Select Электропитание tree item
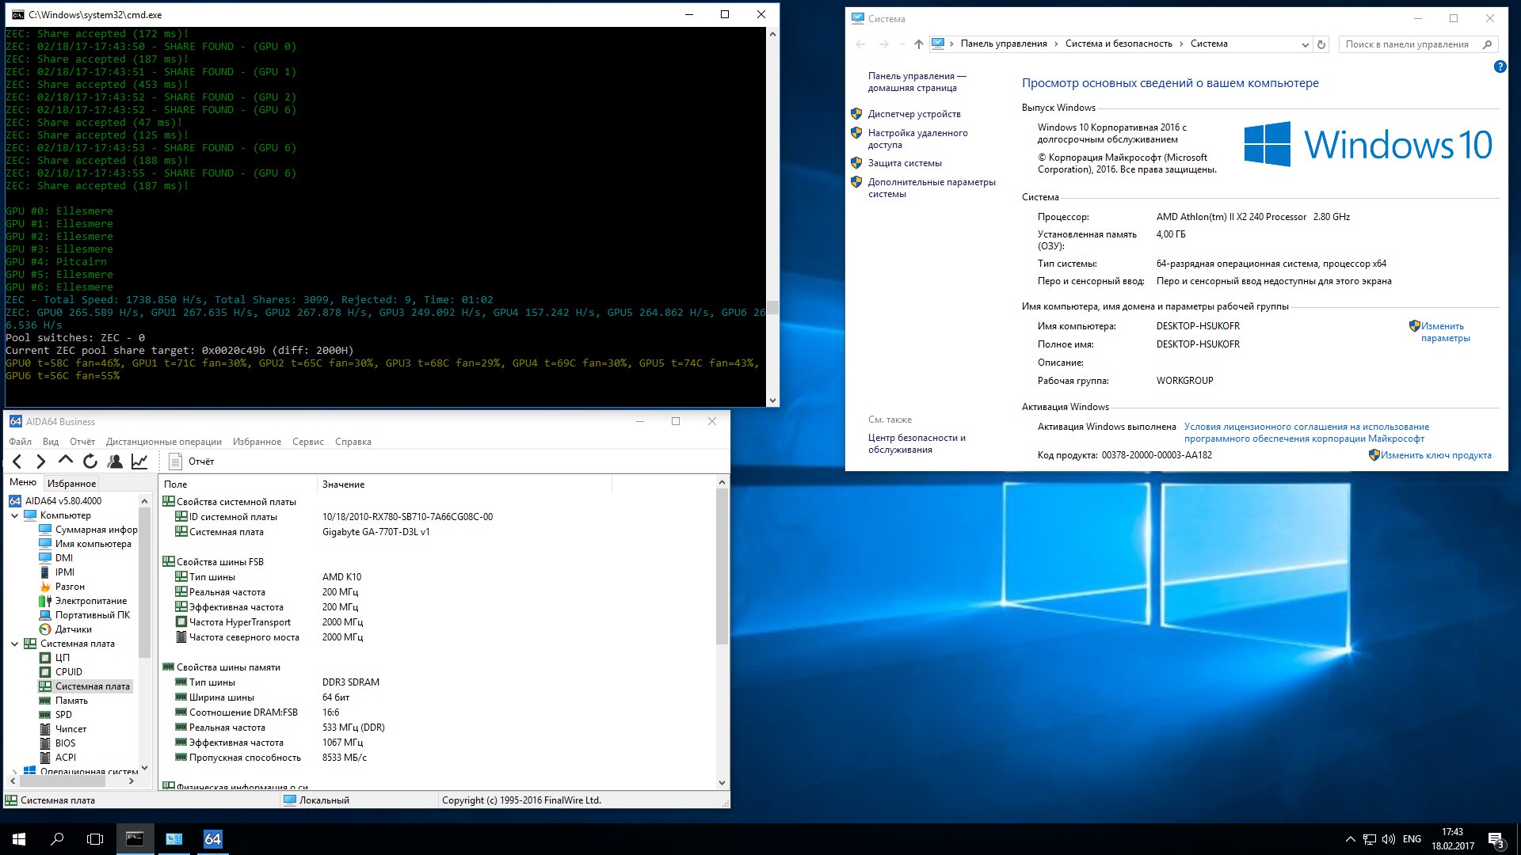 (x=82, y=601)
